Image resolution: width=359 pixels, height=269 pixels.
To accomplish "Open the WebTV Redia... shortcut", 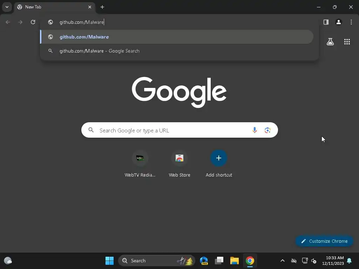I will [140, 164].
